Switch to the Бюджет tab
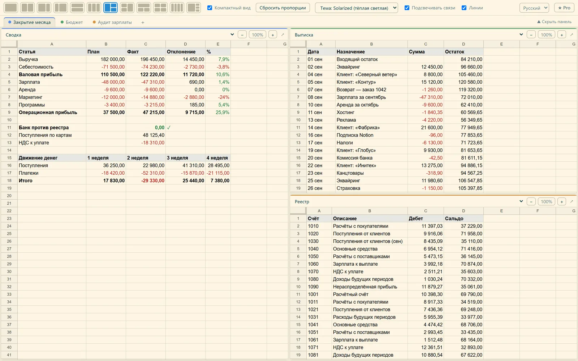578x361 pixels. click(72, 22)
